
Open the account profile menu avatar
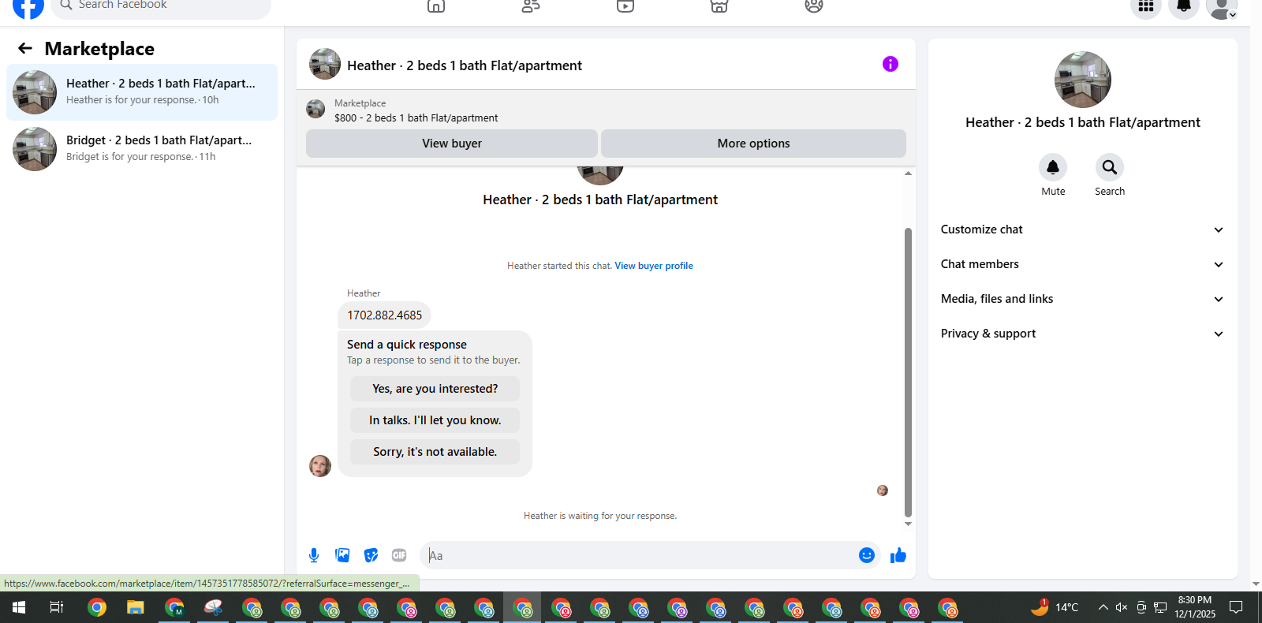click(x=1222, y=7)
